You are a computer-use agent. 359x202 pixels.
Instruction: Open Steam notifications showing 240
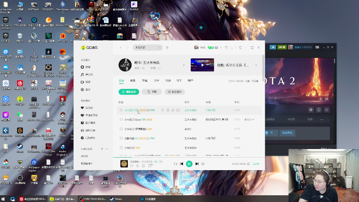tap(282, 47)
